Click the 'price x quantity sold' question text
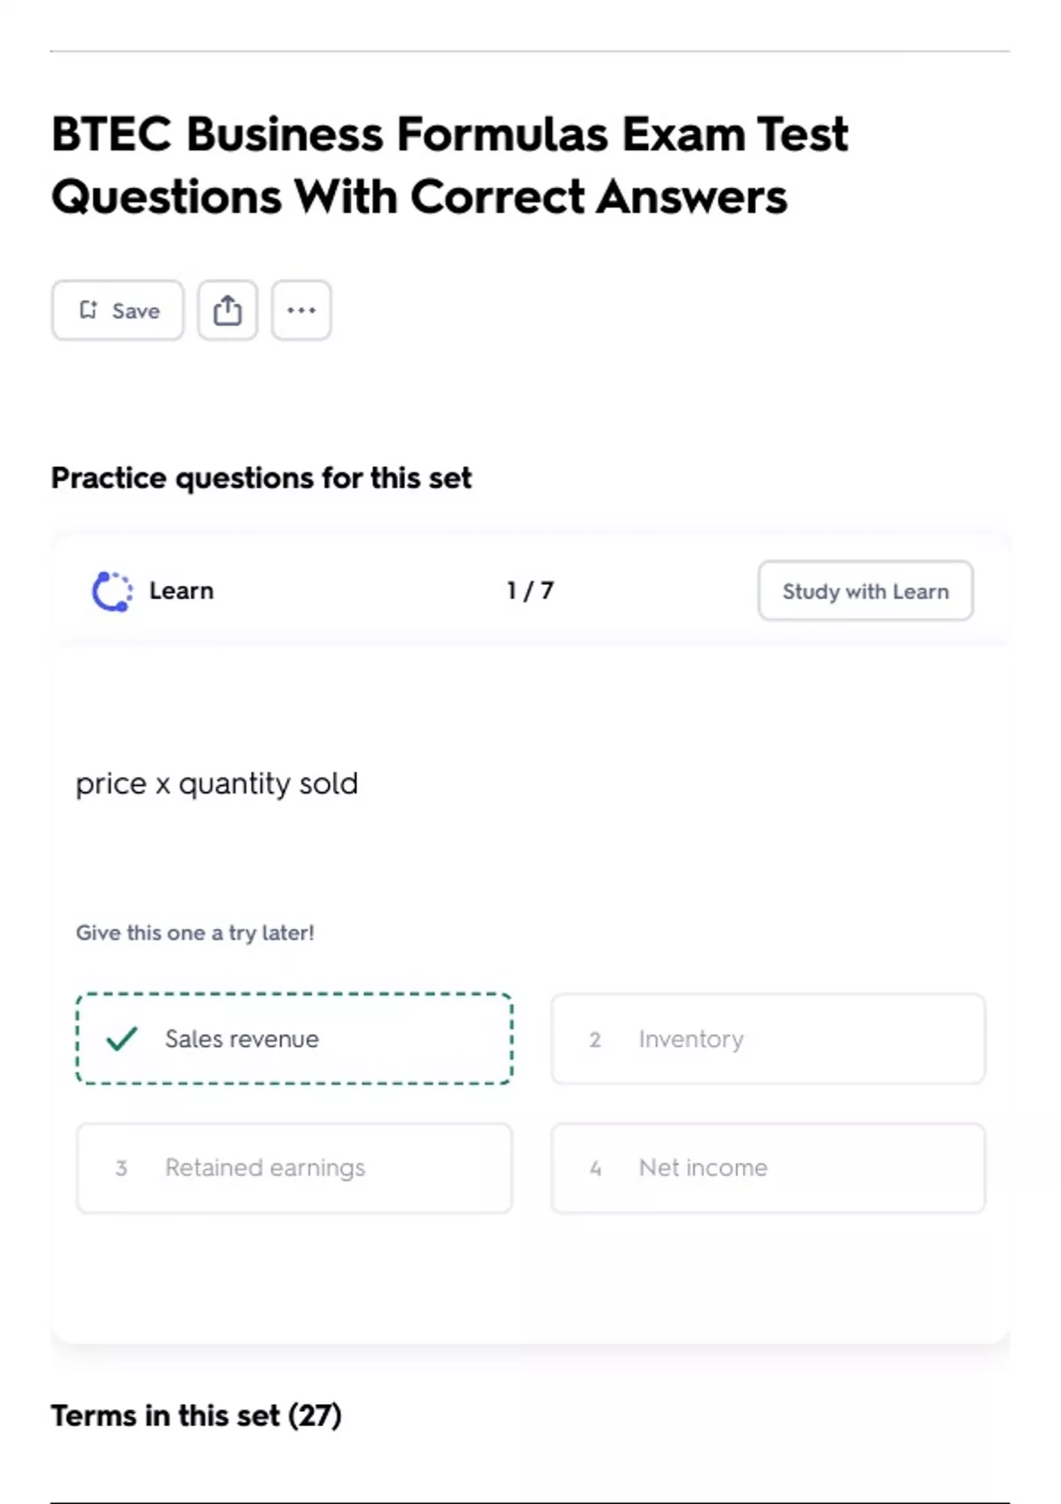 point(217,784)
